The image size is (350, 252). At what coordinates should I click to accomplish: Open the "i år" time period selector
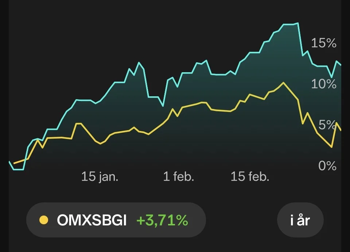pos(300,220)
